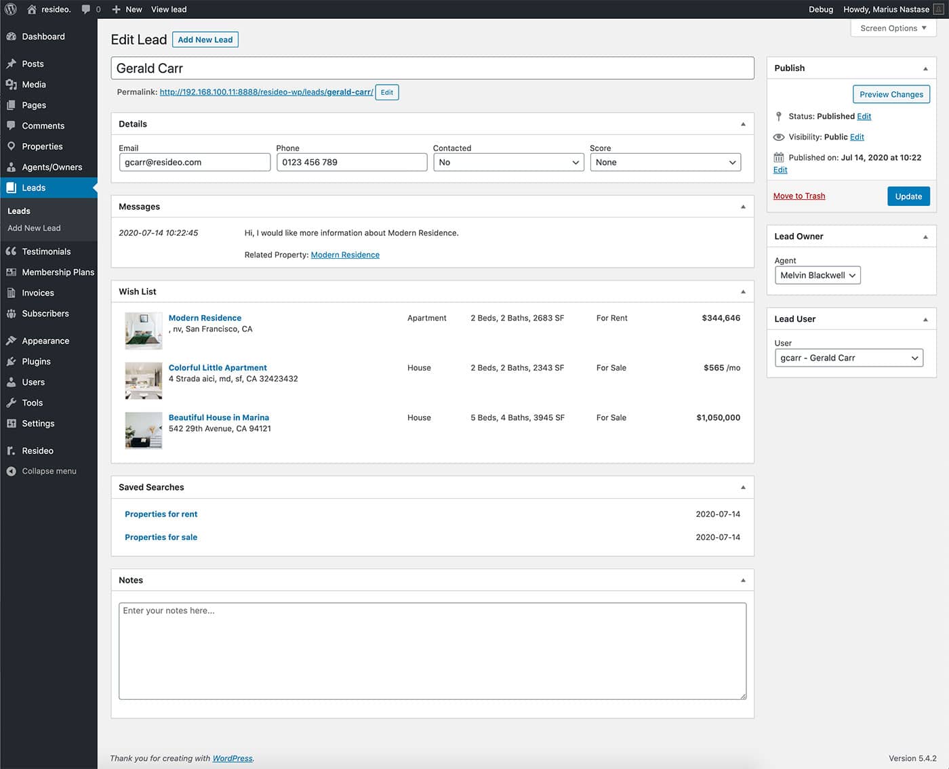Click the Plugins icon in sidebar
The height and width of the screenshot is (769, 949).
[x=12, y=362]
